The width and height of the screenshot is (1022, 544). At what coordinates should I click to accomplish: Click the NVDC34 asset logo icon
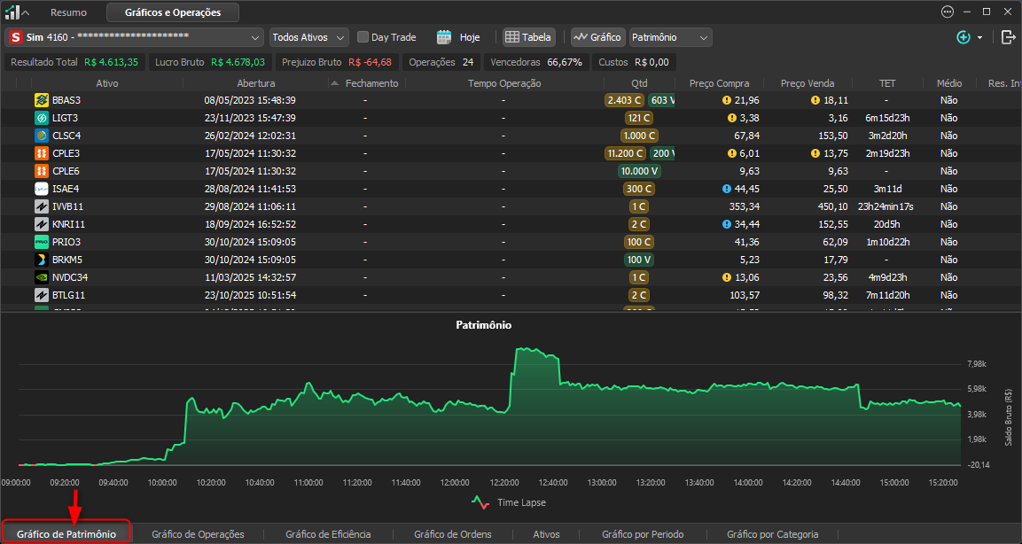coord(42,277)
